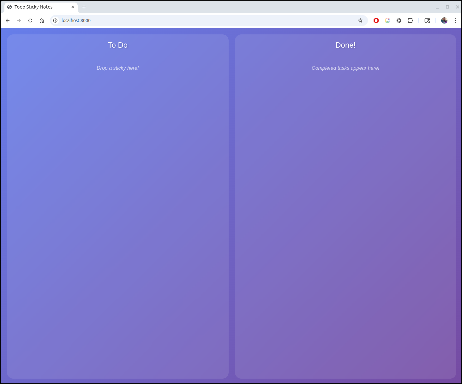Click the Done! column header

[345, 45]
